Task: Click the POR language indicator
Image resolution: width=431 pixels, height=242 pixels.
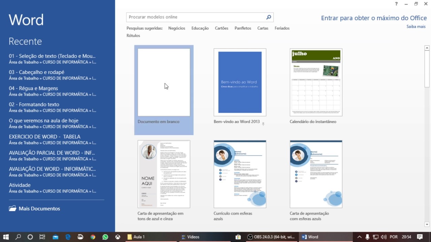Action: [394, 237]
